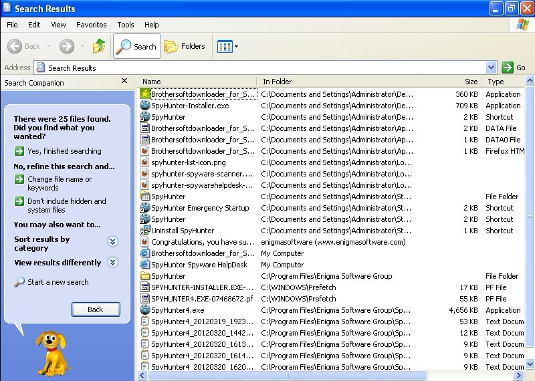Select the SpyHunter Emergency Startup shortcut icon
535x381 pixels.
tap(145, 208)
